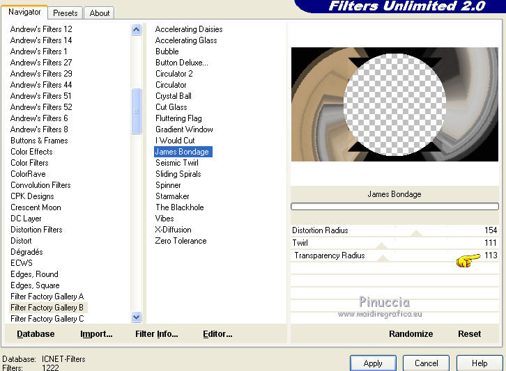Image resolution: width=506 pixels, height=371 pixels.
Task: Open Filter Info...
Action: (157, 334)
